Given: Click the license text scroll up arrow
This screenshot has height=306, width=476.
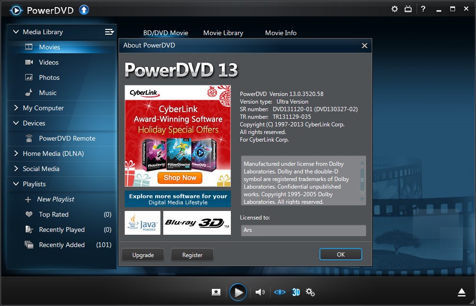Looking at the screenshot, I should click(x=362, y=163).
